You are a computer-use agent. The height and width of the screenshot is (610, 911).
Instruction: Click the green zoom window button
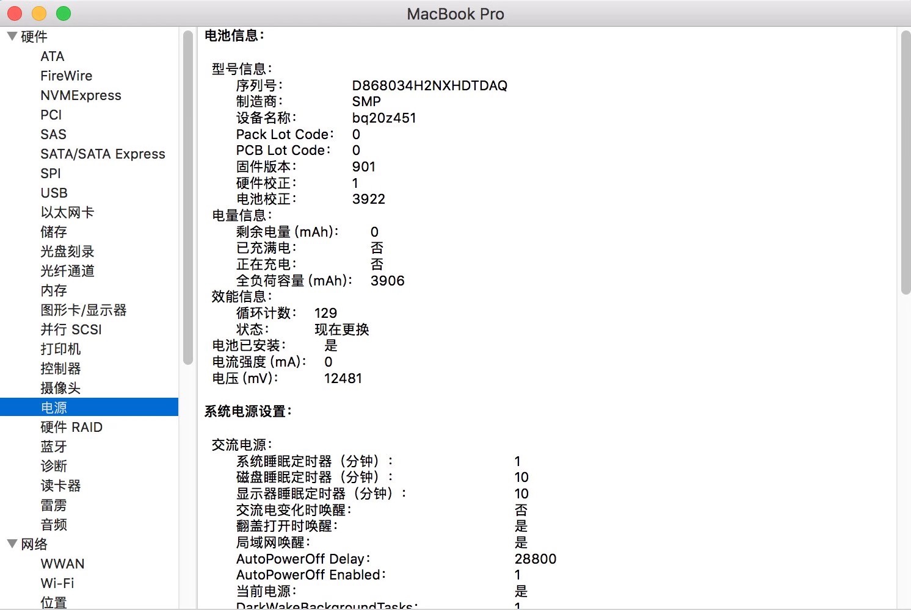pos(64,13)
